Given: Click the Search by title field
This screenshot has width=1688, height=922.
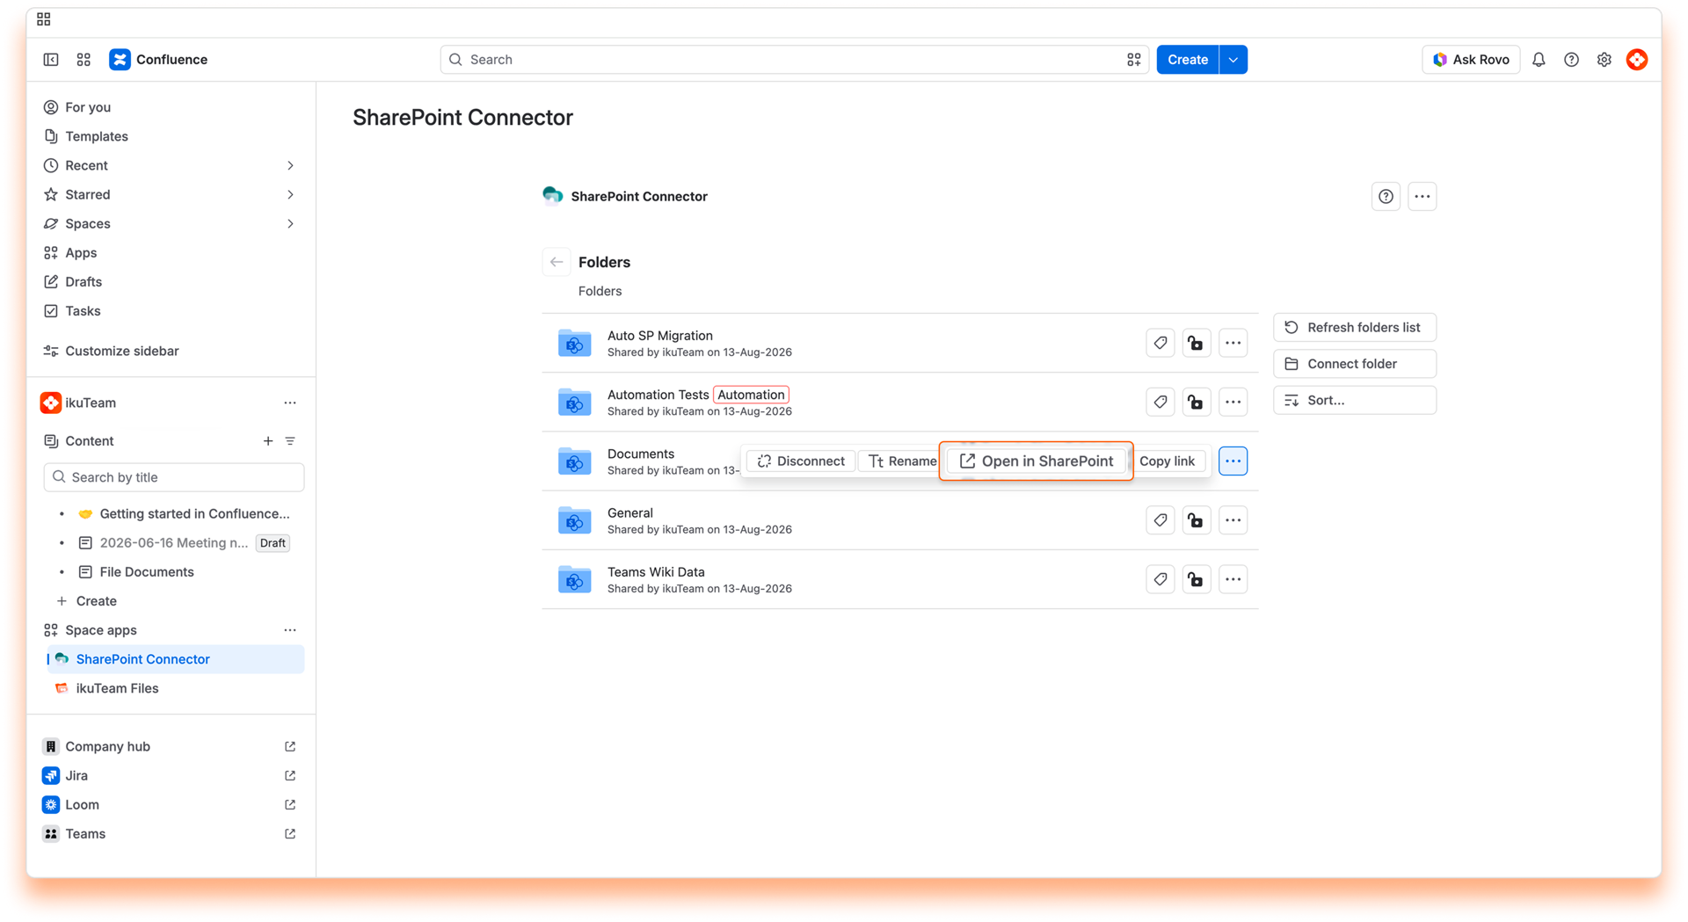Looking at the screenshot, I should point(174,477).
